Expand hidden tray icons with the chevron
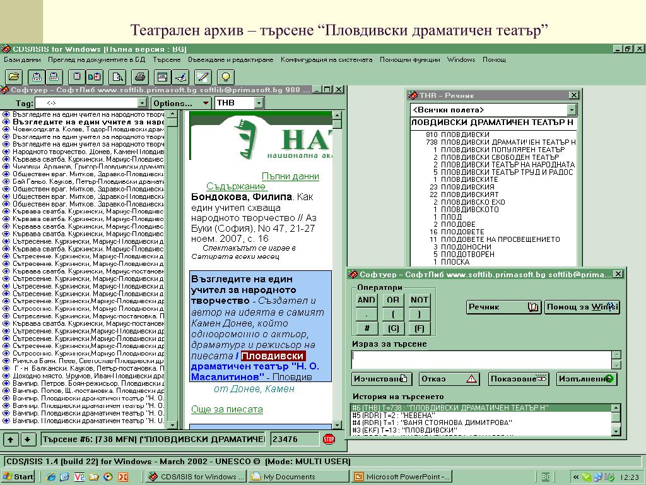The height and width of the screenshot is (485, 646). click(x=576, y=477)
